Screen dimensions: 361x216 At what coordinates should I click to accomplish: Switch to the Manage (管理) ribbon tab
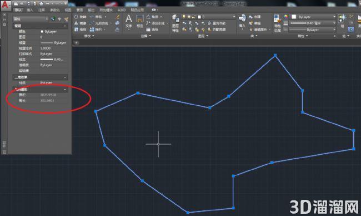point(79,10)
